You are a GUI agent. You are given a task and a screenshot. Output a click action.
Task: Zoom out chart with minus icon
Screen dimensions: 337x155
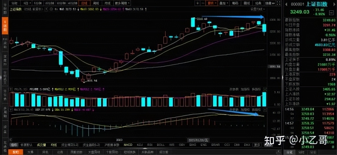click(203, 3)
